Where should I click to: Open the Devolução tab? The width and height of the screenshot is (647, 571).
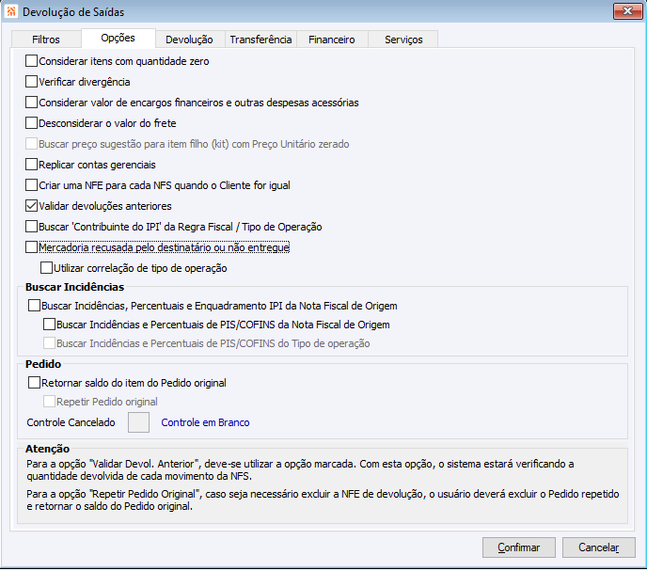189,40
